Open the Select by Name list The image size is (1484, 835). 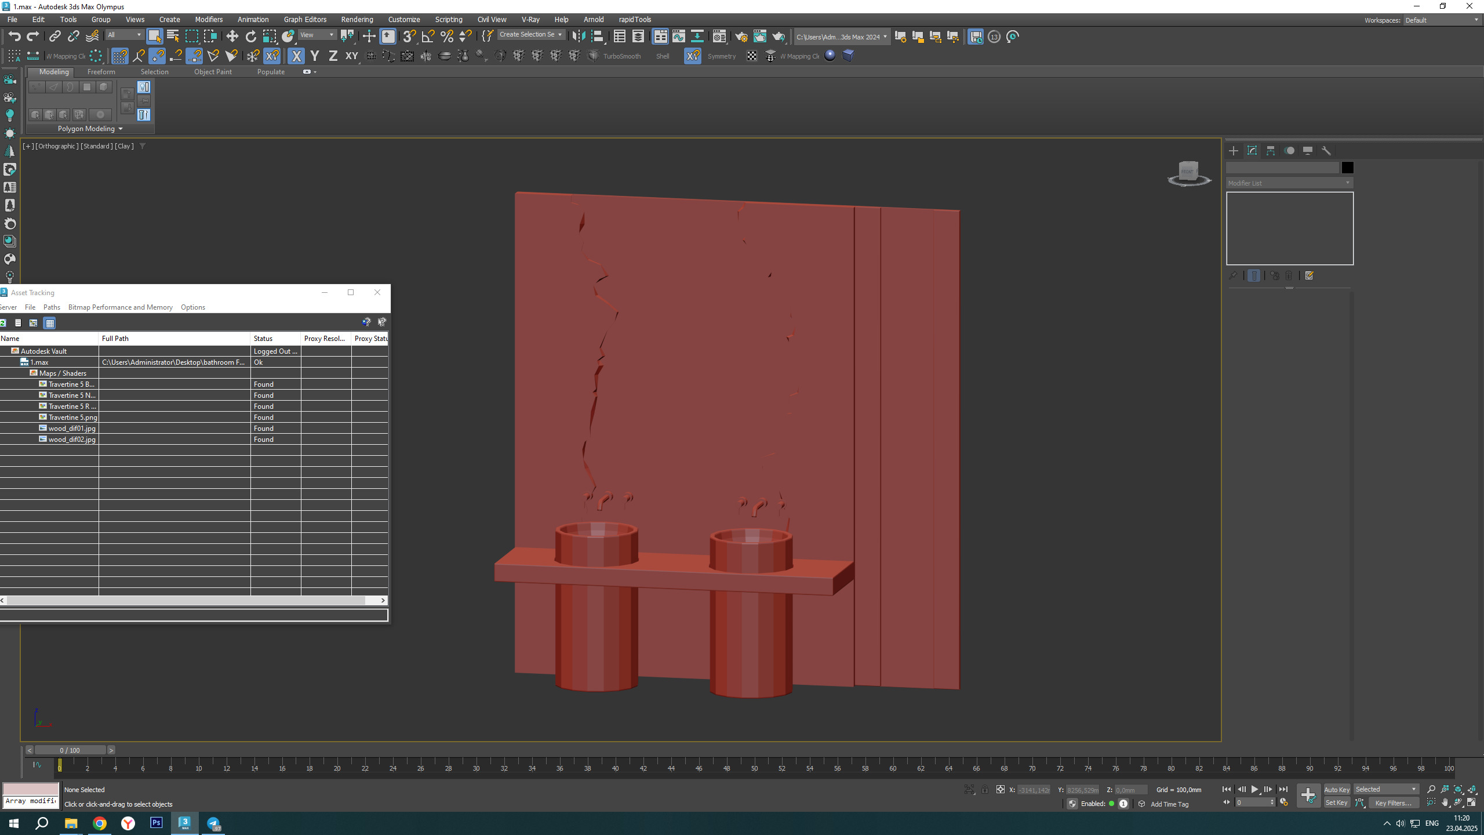(x=173, y=37)
